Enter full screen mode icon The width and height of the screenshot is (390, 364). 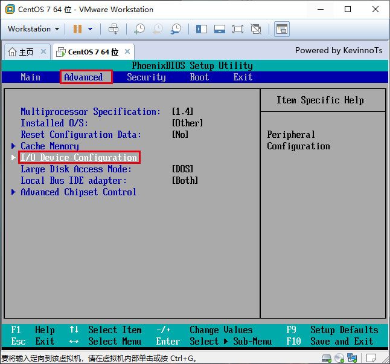pos(238,29)
